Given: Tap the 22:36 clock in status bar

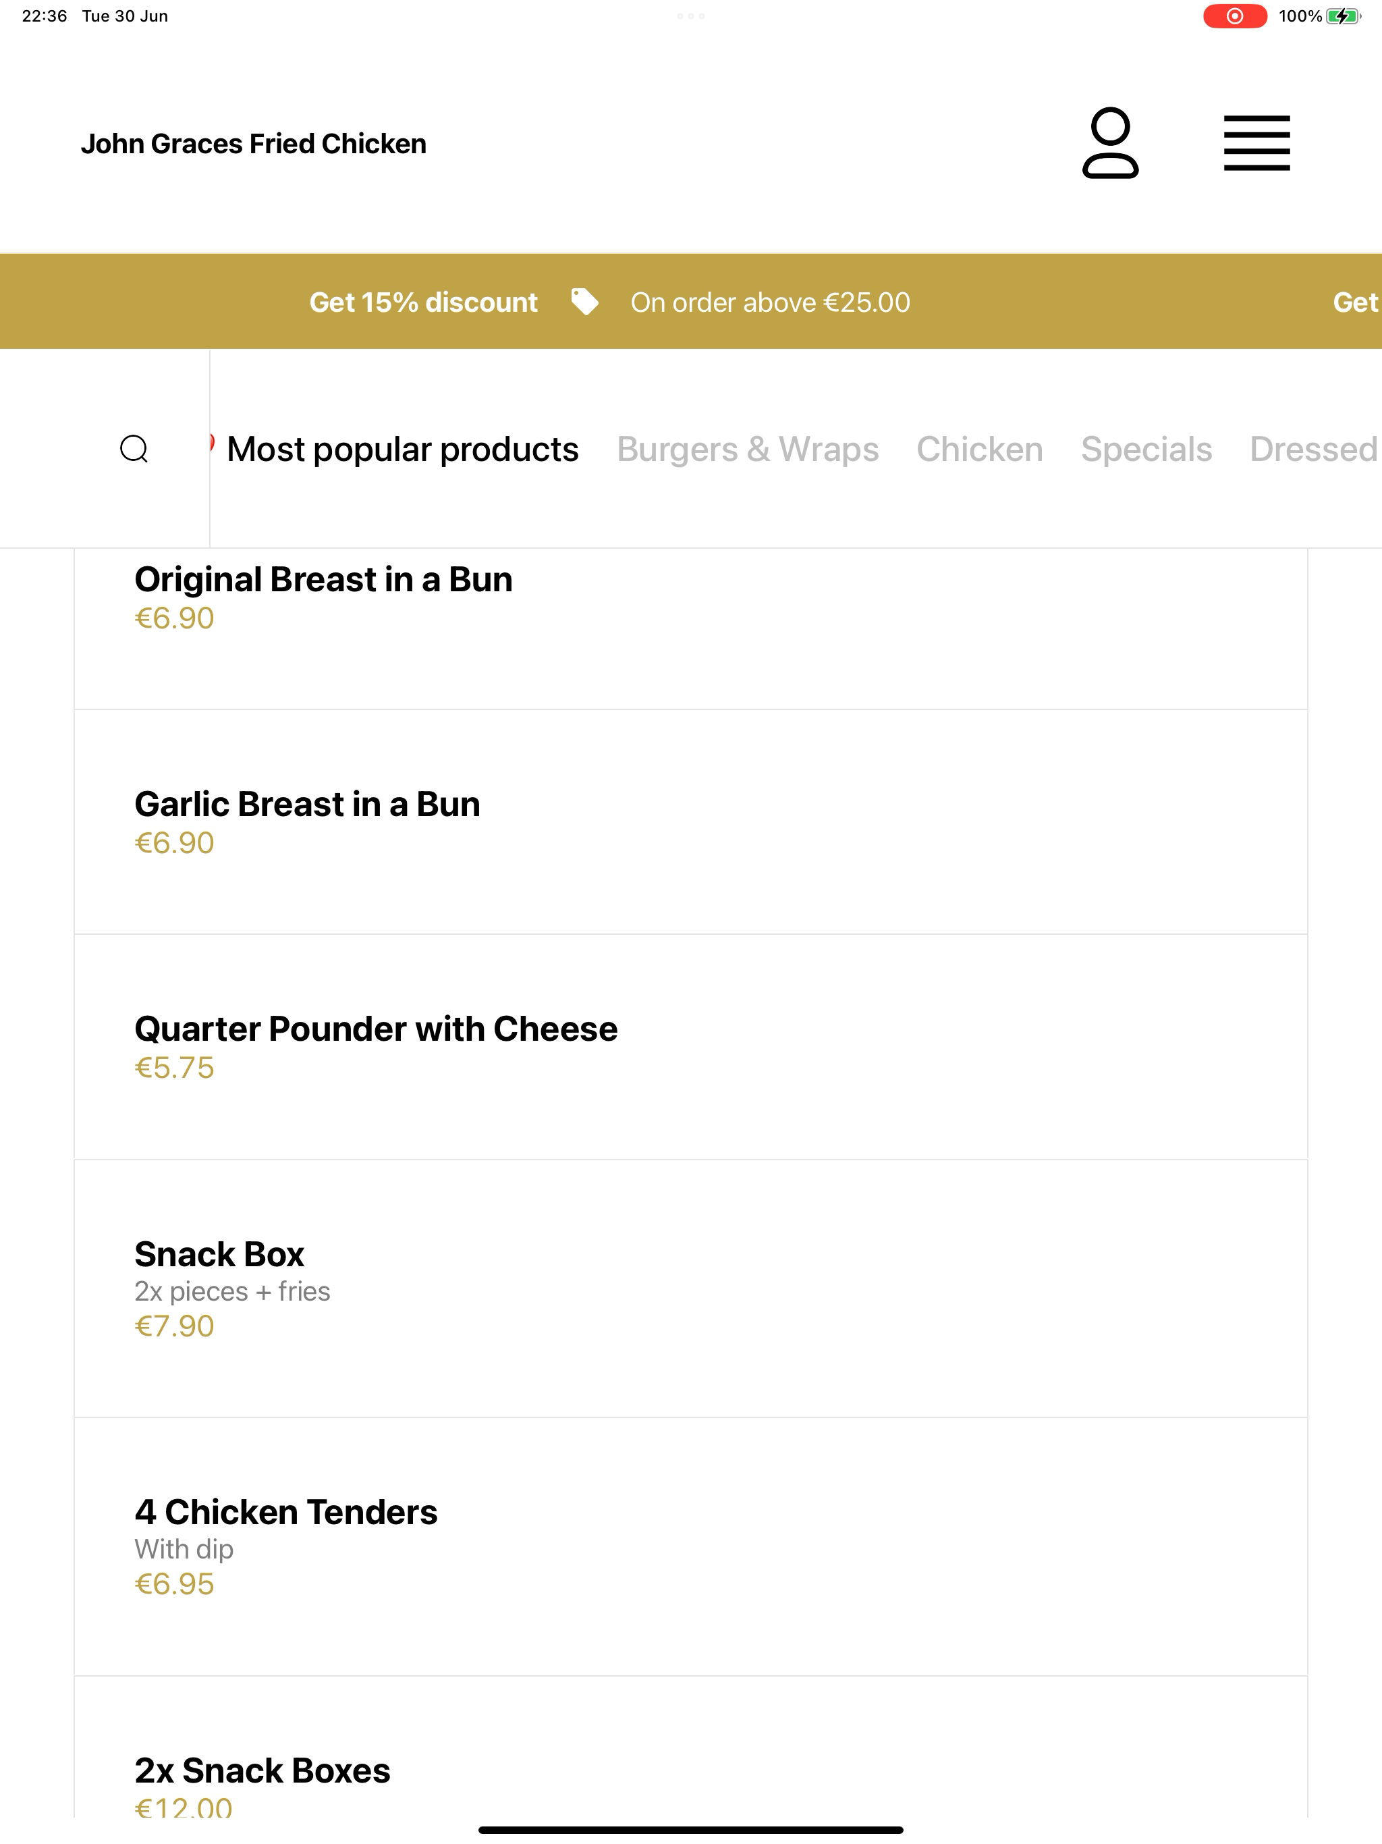Looking at the screenshot, I should coord(44,16).
